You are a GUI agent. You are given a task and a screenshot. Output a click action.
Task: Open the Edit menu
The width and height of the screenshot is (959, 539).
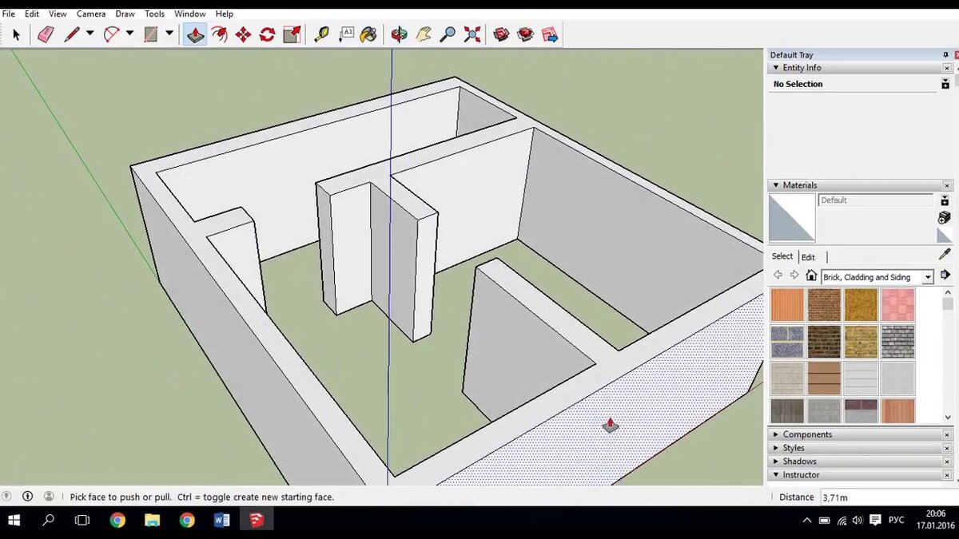click(x=32, y=14)
